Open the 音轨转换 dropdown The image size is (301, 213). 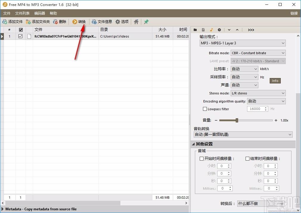click(x=243, y=135)
